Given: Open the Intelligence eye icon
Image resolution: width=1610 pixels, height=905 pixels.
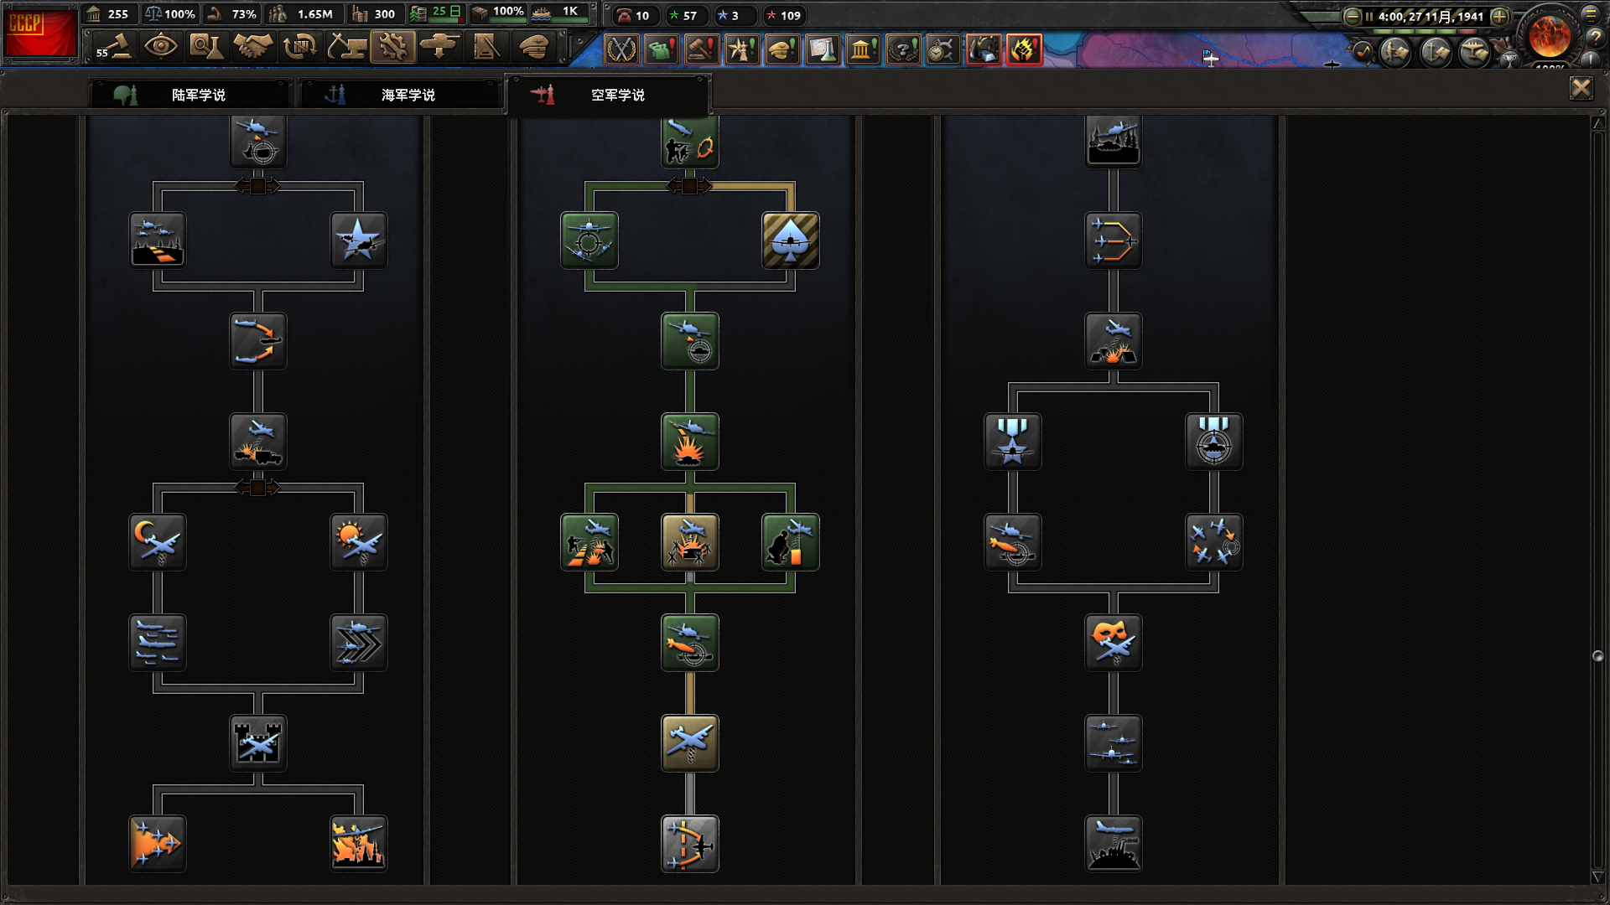Looking at the screenshot, I should point(160,47).
